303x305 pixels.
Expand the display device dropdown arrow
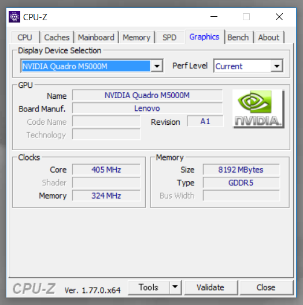[x=157, y=66]
